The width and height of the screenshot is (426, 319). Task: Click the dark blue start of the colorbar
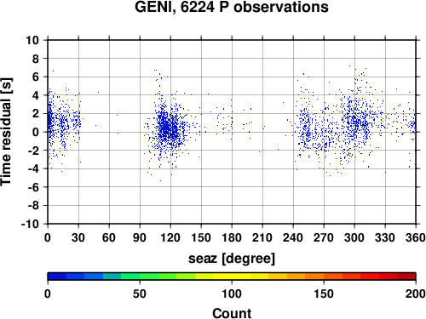point(57,276)
